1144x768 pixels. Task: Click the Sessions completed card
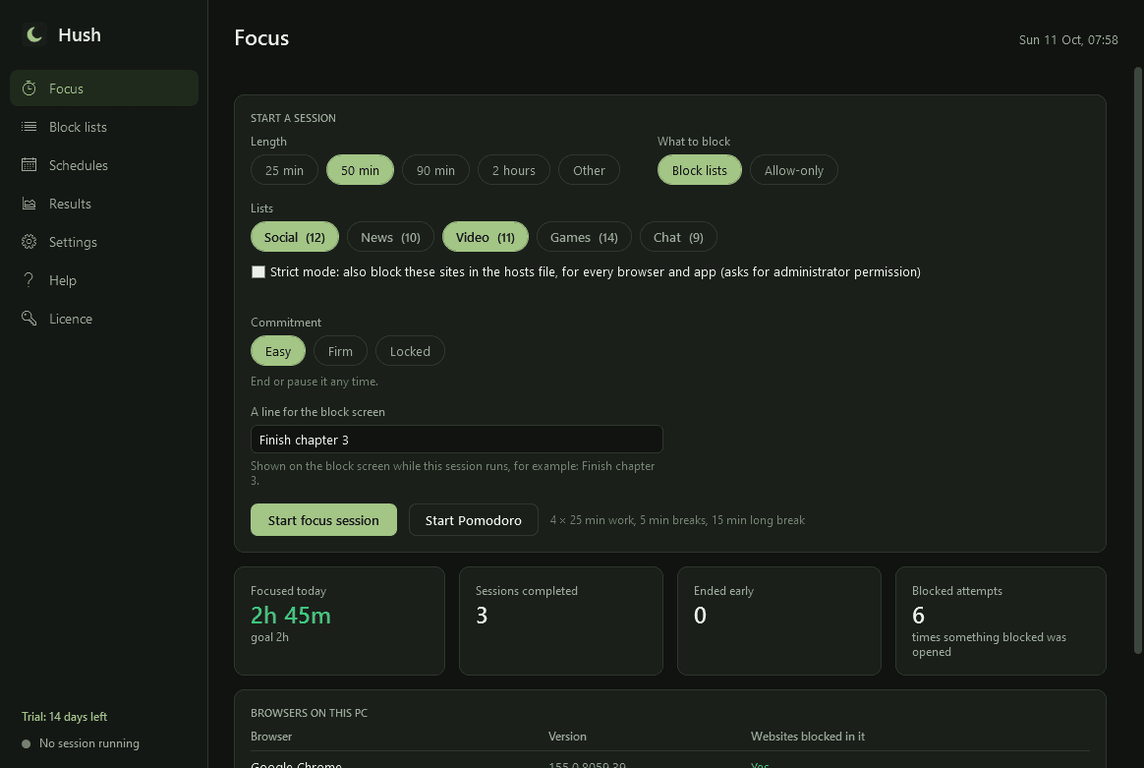tap(561, 621)
